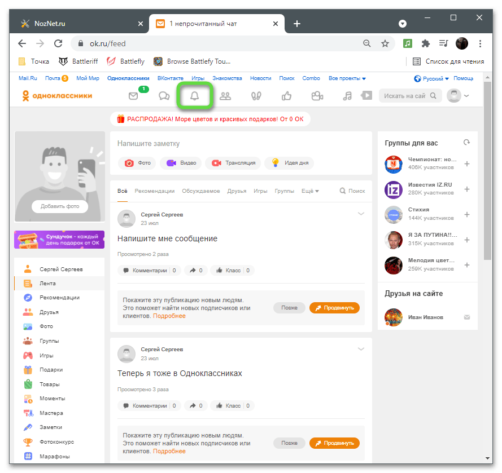Open the guests footprints icon
The width and height of the screenshot is (502, 473).
pyautogui.click(x=256, y=96)
